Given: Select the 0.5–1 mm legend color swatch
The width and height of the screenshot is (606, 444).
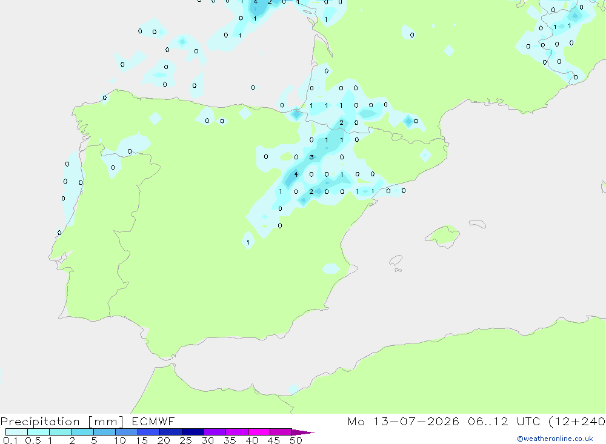Looking at the screenshot, I should [39, 432].
